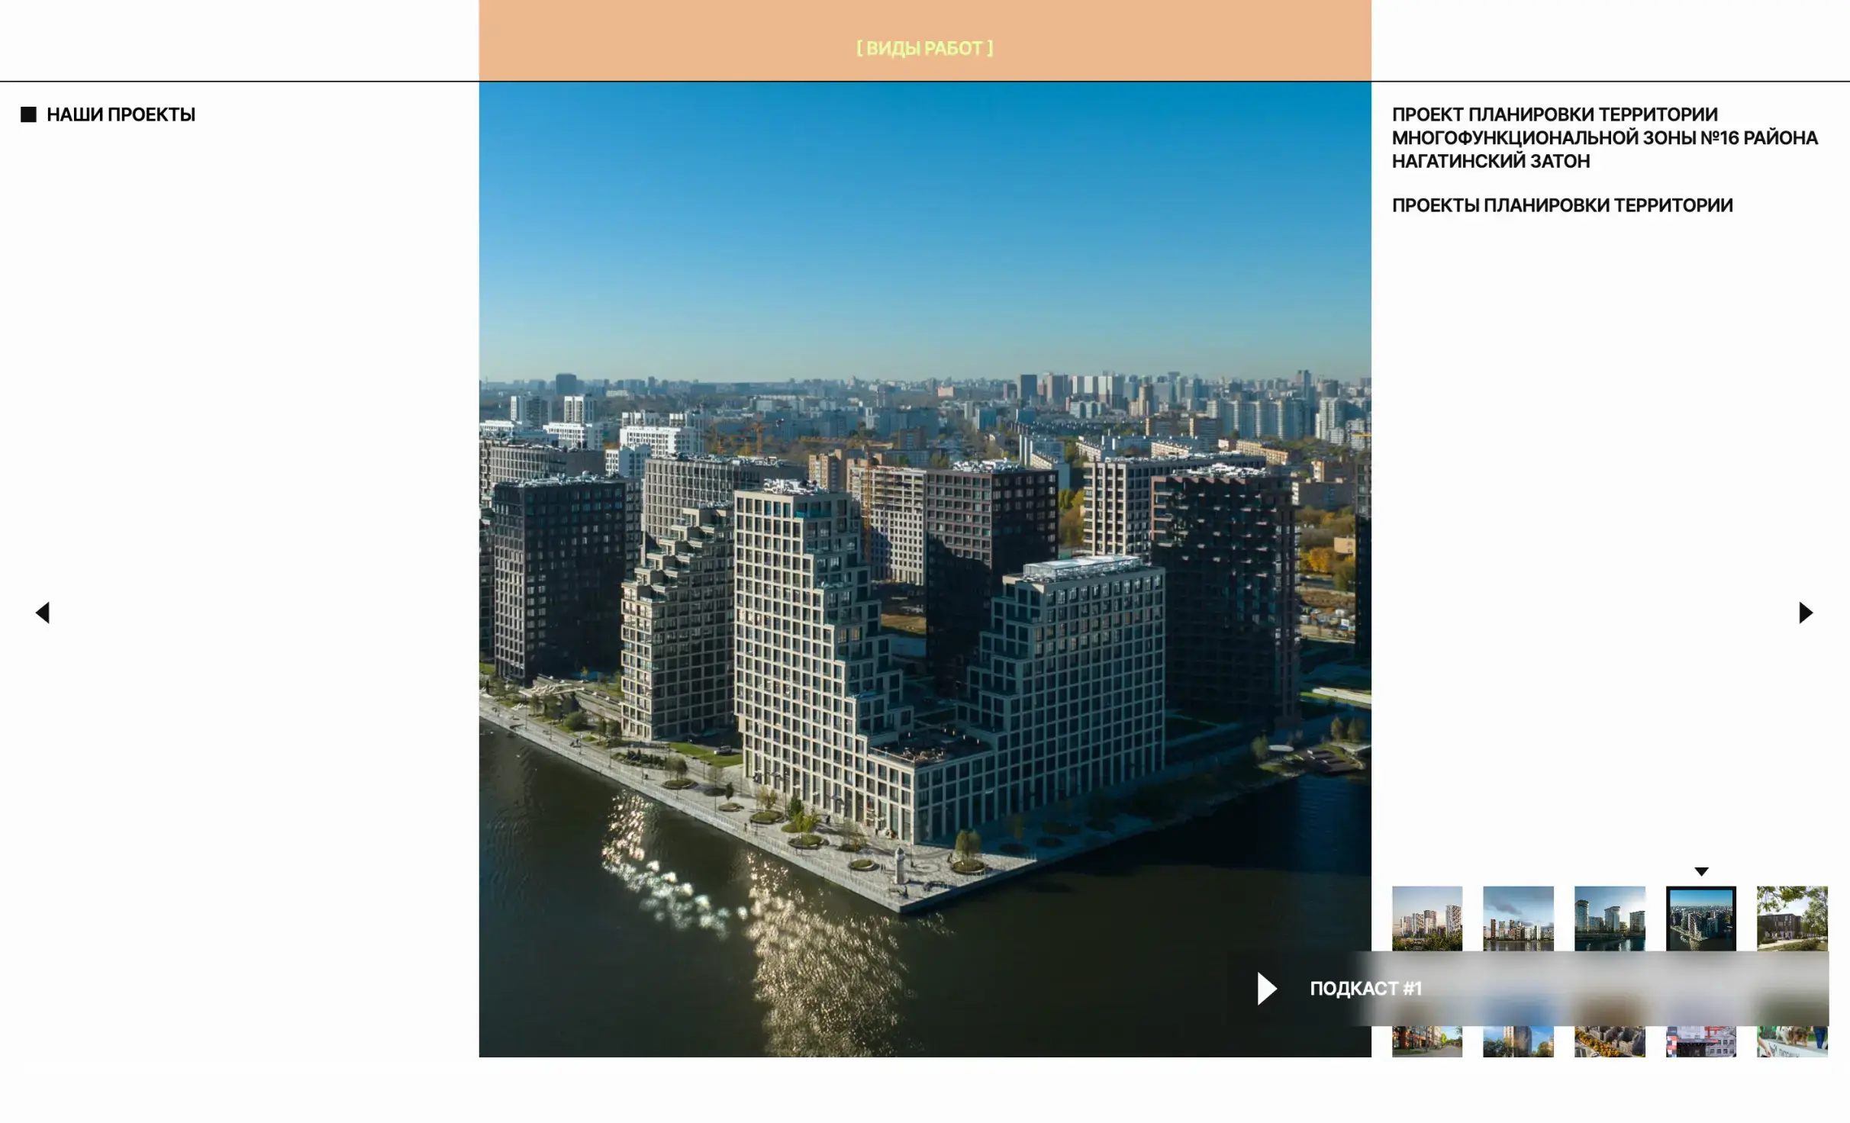Select bottom-row thumbnail with red brick street
Viewport: 1850px width, 1123px height.
coord(1426,1042)
